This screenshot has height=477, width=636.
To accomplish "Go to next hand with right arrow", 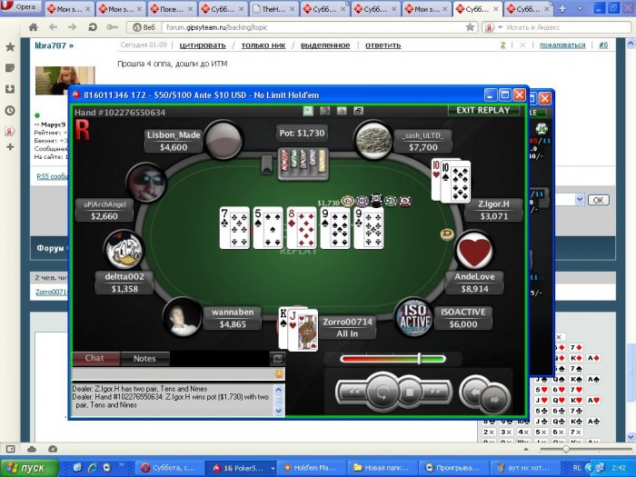I will (x=495, y=399).
